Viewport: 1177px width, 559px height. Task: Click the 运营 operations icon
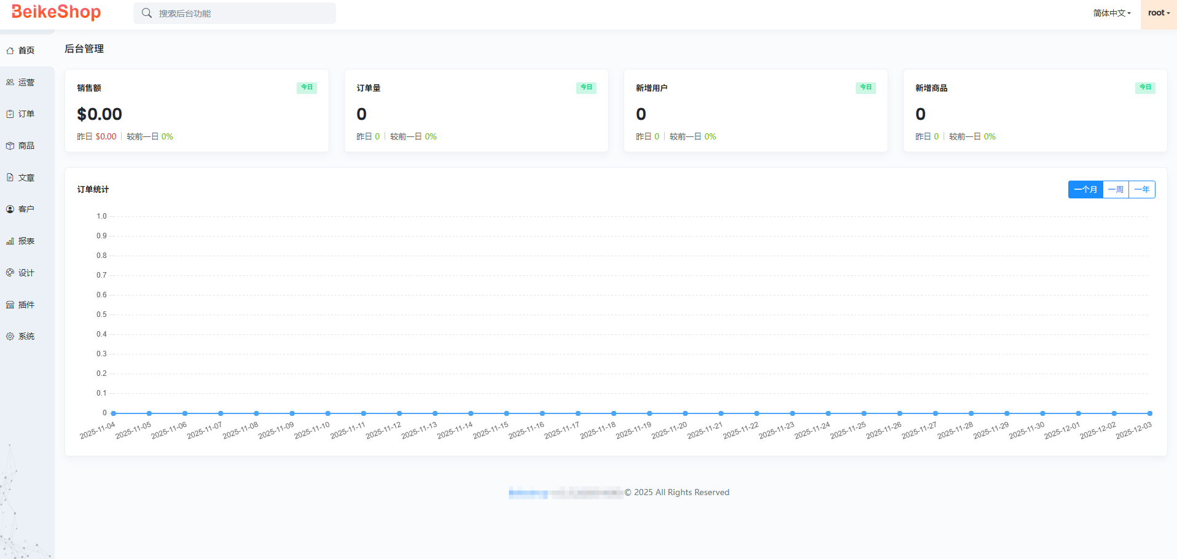click(x=10, y=82)
